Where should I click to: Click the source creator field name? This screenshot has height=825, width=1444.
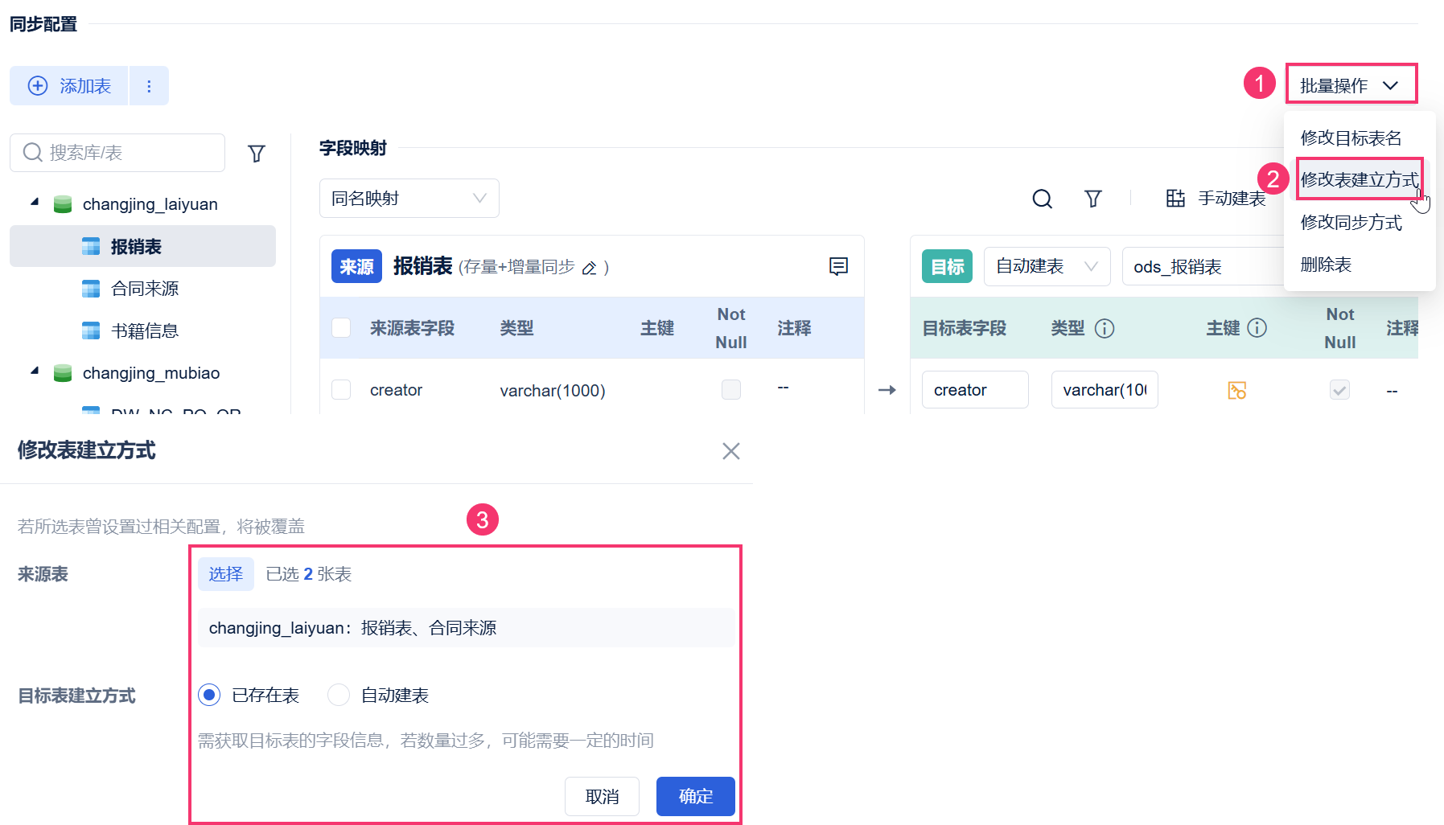point(396,390)
